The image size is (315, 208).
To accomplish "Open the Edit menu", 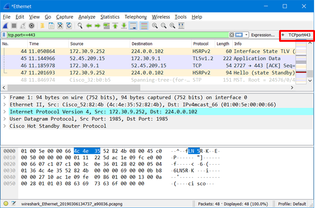I will (20, 17).
